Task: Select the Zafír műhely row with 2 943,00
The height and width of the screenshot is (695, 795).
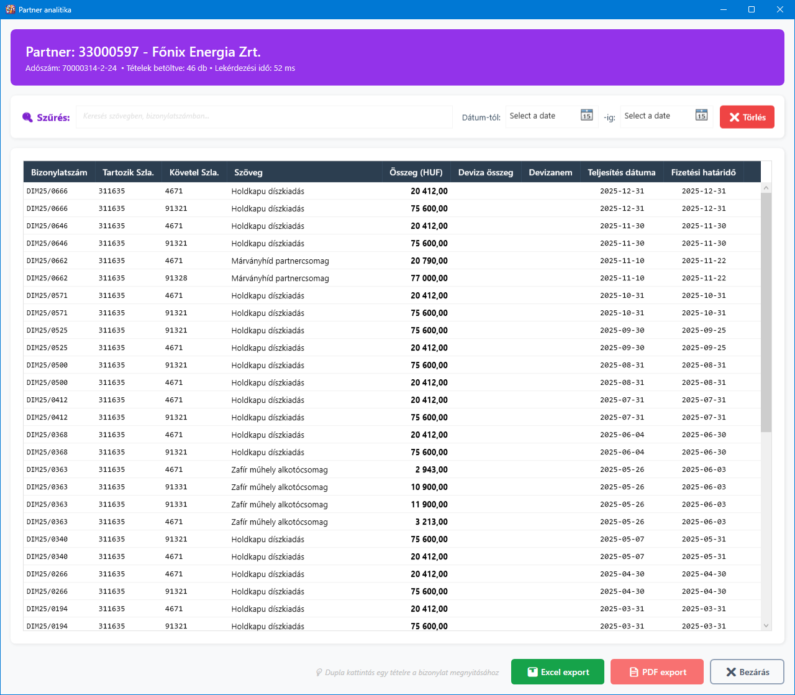Action: click(279, 470)
